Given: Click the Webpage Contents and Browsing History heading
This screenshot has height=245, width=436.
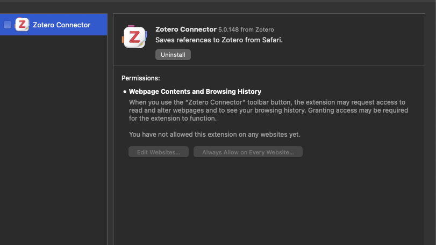Looking at the screenshot, I should tap(195, 92).
